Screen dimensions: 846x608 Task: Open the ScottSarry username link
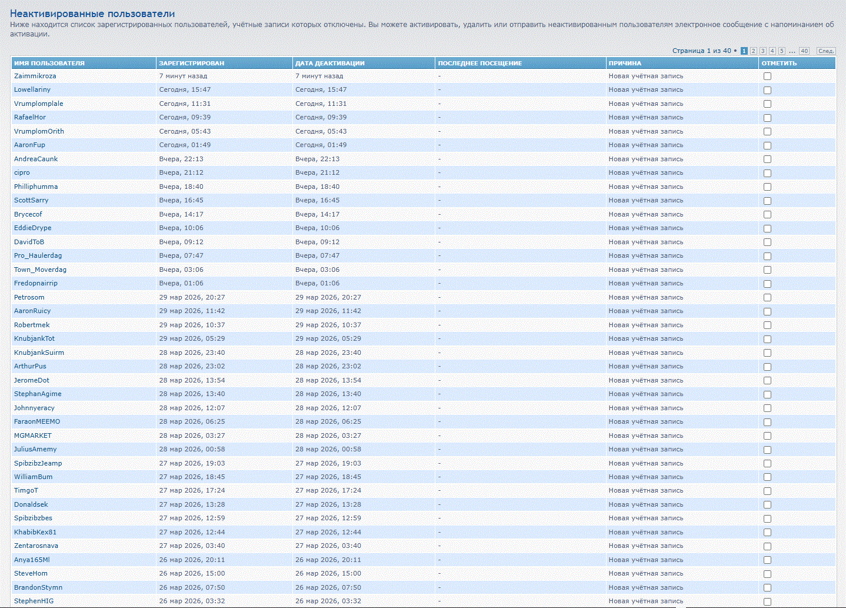click(x=31, y=200)
